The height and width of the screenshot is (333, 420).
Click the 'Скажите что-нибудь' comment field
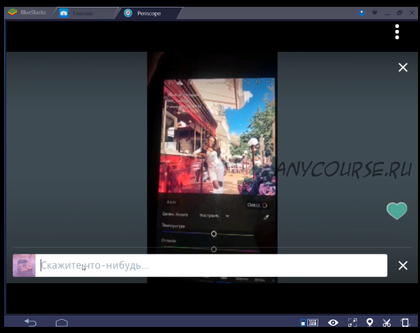point(212,265)
